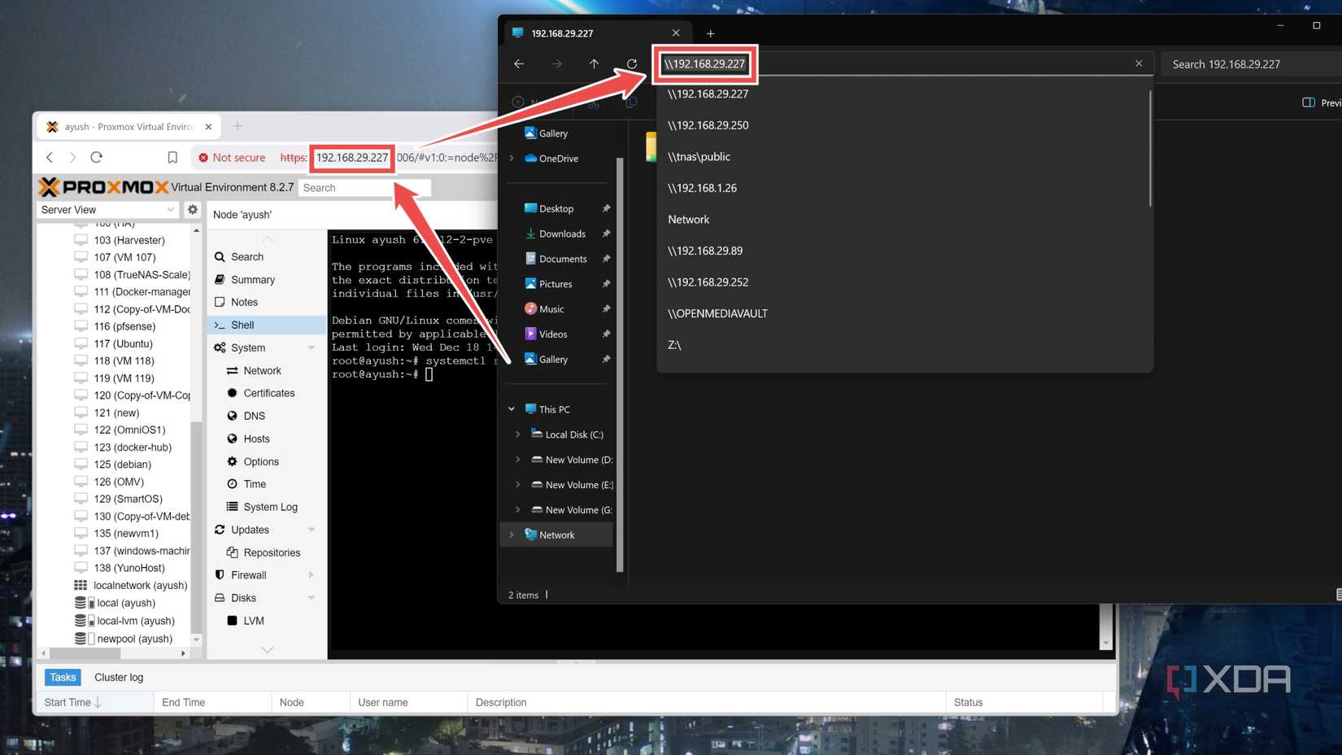The width and height of the screenshot is (1342, 755).
Task: Collapse This PC tree node
Action: click(x=512, y=409)
